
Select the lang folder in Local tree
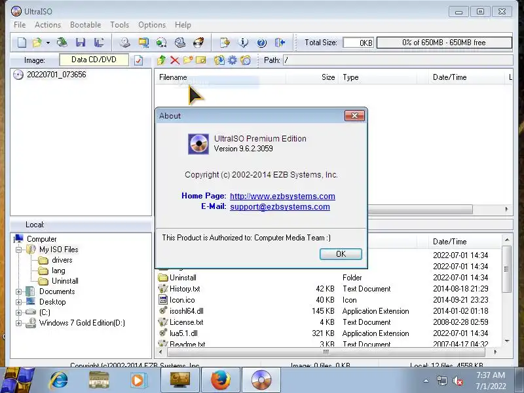coord(58,271)
